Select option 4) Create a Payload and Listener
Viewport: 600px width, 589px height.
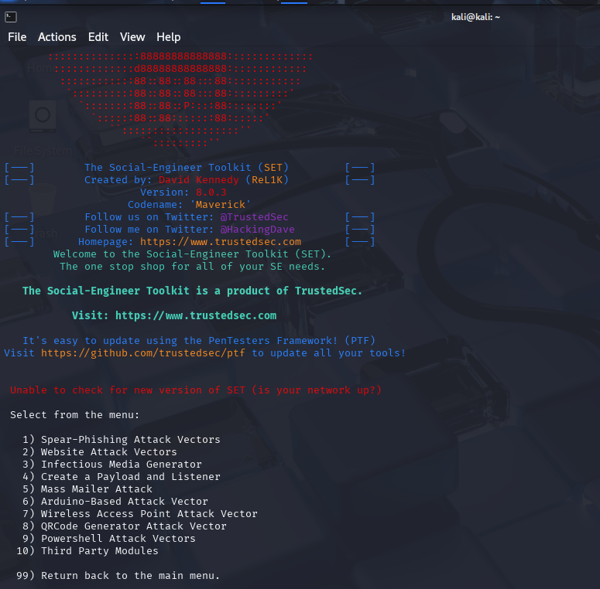122,477
